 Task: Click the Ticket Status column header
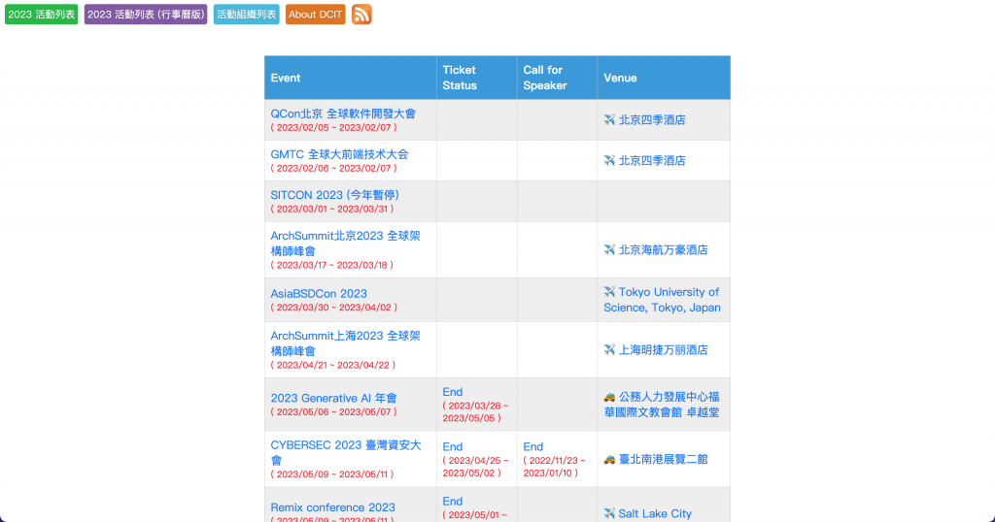(476, 78)
